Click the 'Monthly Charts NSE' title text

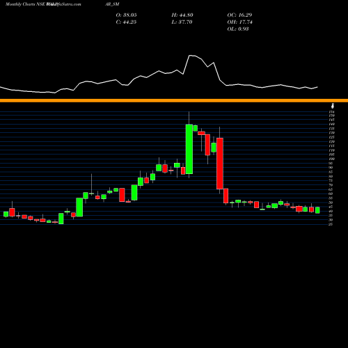tap(25, 4)
